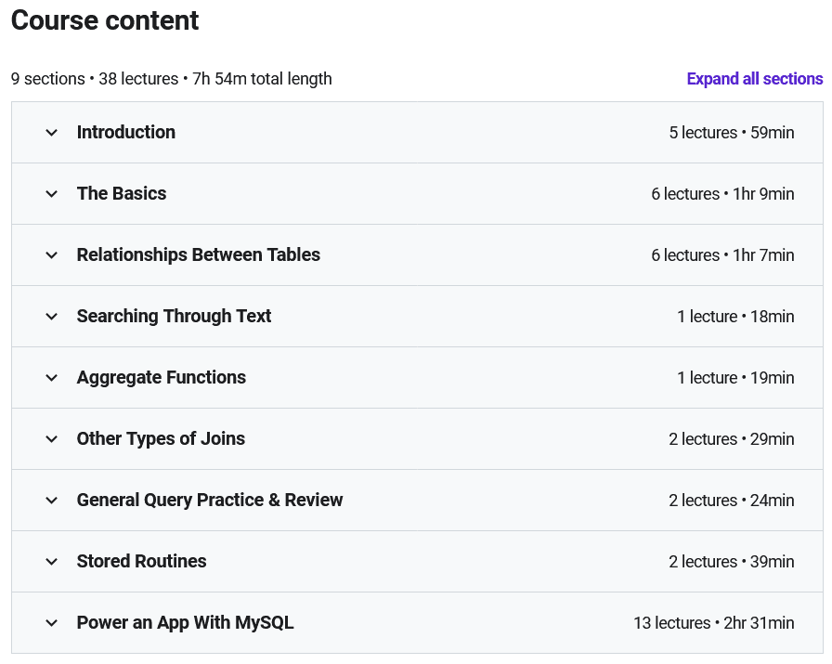This screenshot has height=664, width=832.
Task: Expand all sections of the course
Action: coord(754,79)
